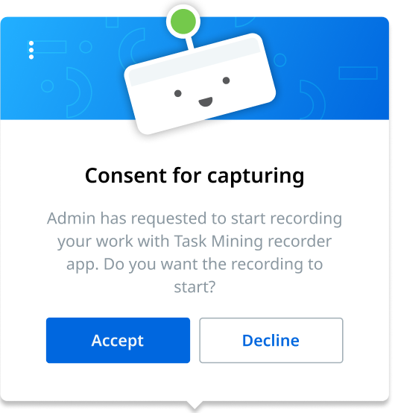The width and height of the screenshot is (395, 413).
Task: Click the robot mascot's smiling mouth
Action: coord(206,101)
